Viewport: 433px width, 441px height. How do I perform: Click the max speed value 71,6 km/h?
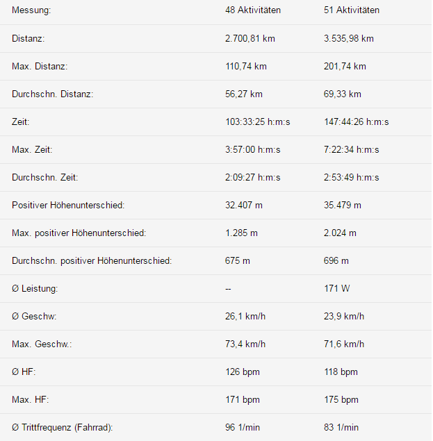click(344, 344)
